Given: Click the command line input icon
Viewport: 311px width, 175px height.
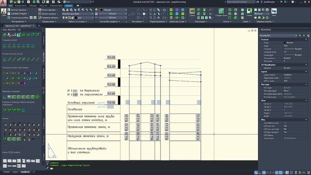Looking at the screenshot, I should (x=52, y=169).
